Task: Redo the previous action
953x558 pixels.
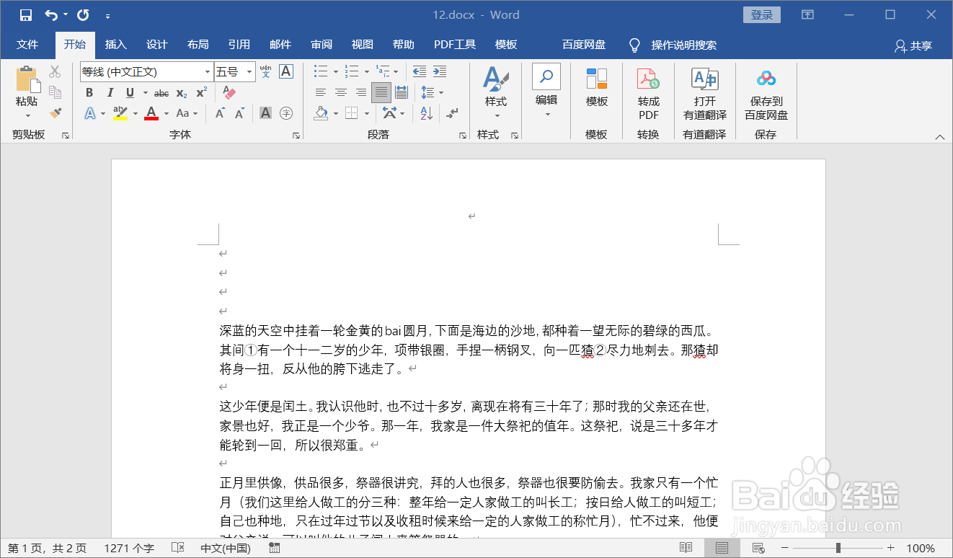Action: point(83,15)
